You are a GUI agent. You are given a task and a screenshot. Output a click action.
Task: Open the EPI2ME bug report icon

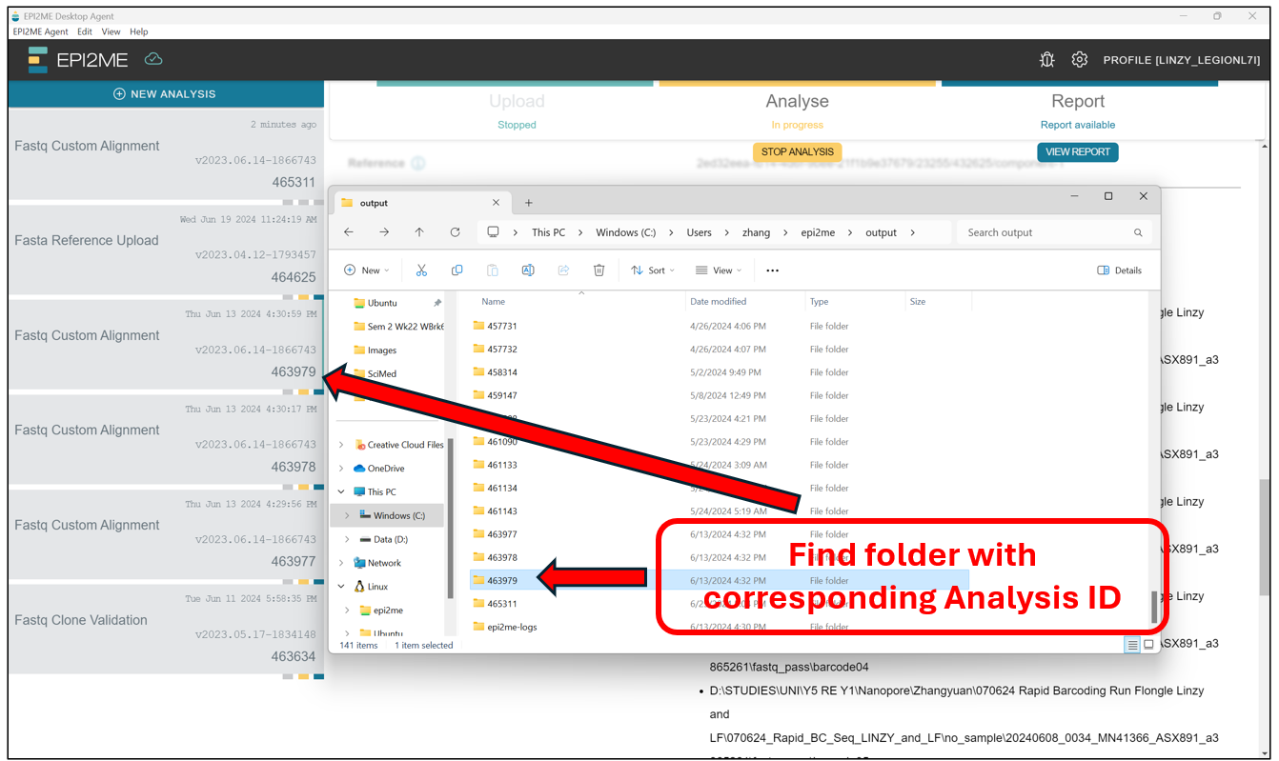click(x=1046, y=59)
